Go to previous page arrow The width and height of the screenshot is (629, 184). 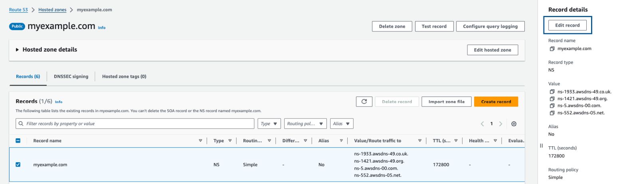click(x=482, y=124)
